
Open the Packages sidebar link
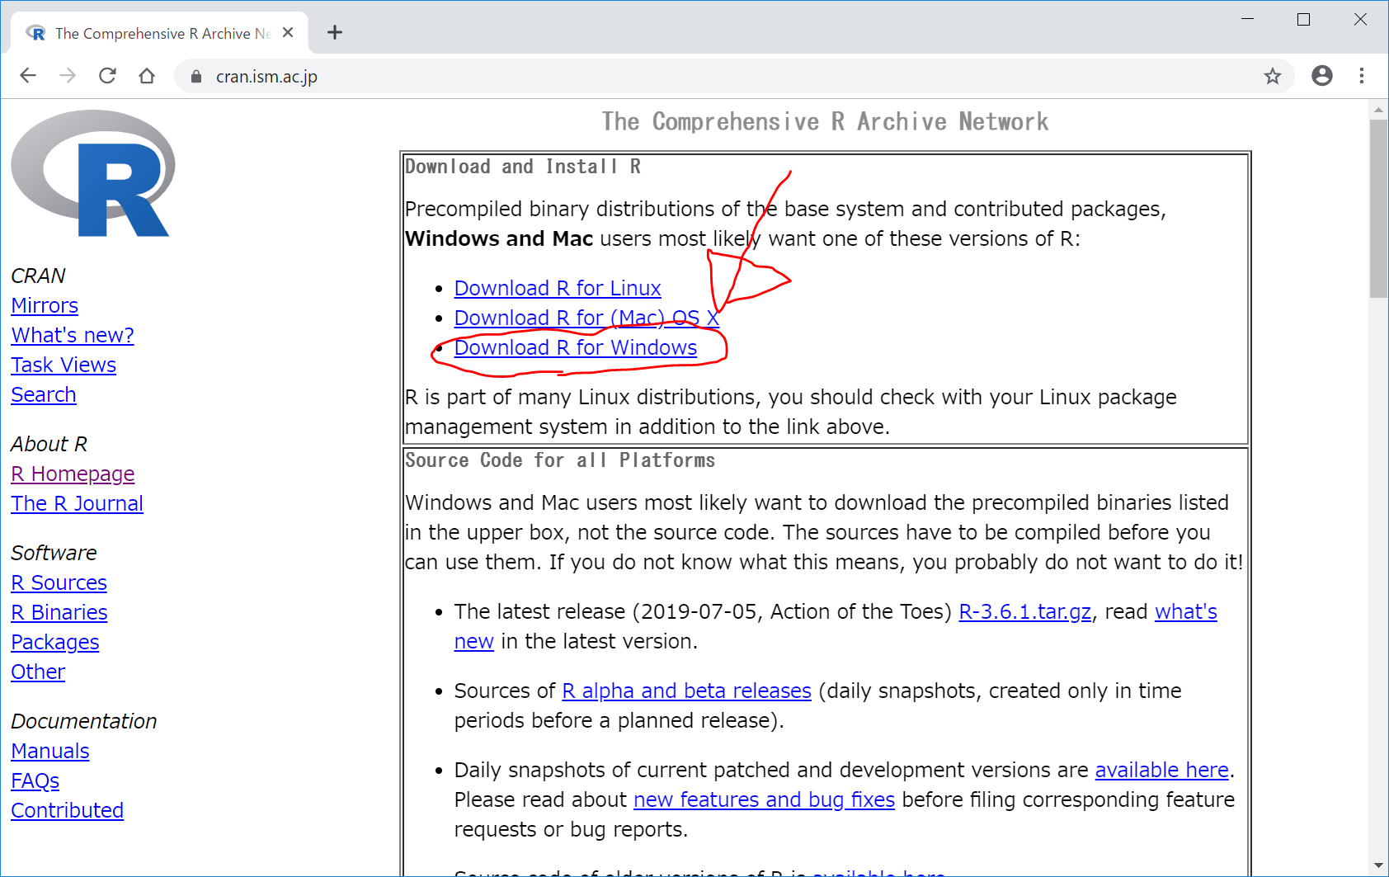click(55, 642)
